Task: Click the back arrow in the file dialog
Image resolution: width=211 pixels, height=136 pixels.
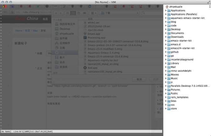Action: pos(56,13)
